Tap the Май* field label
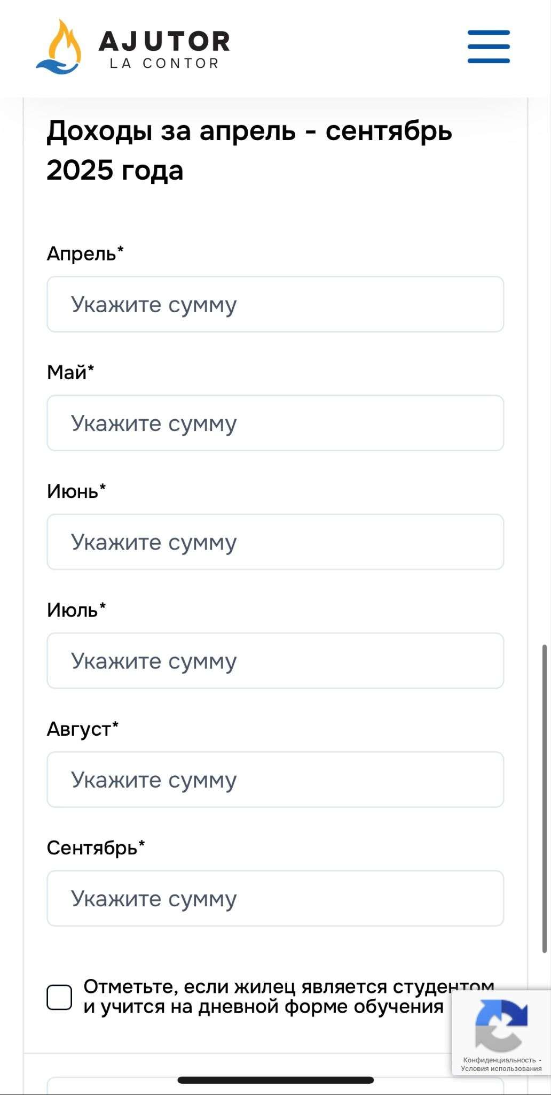The width and height of the screenshot is (551, 1095). coord(70,372)
